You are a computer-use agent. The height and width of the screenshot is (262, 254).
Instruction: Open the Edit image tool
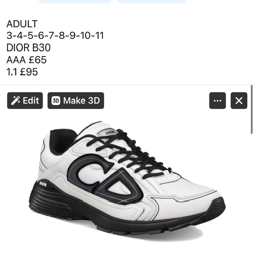(x=25, y=101)
